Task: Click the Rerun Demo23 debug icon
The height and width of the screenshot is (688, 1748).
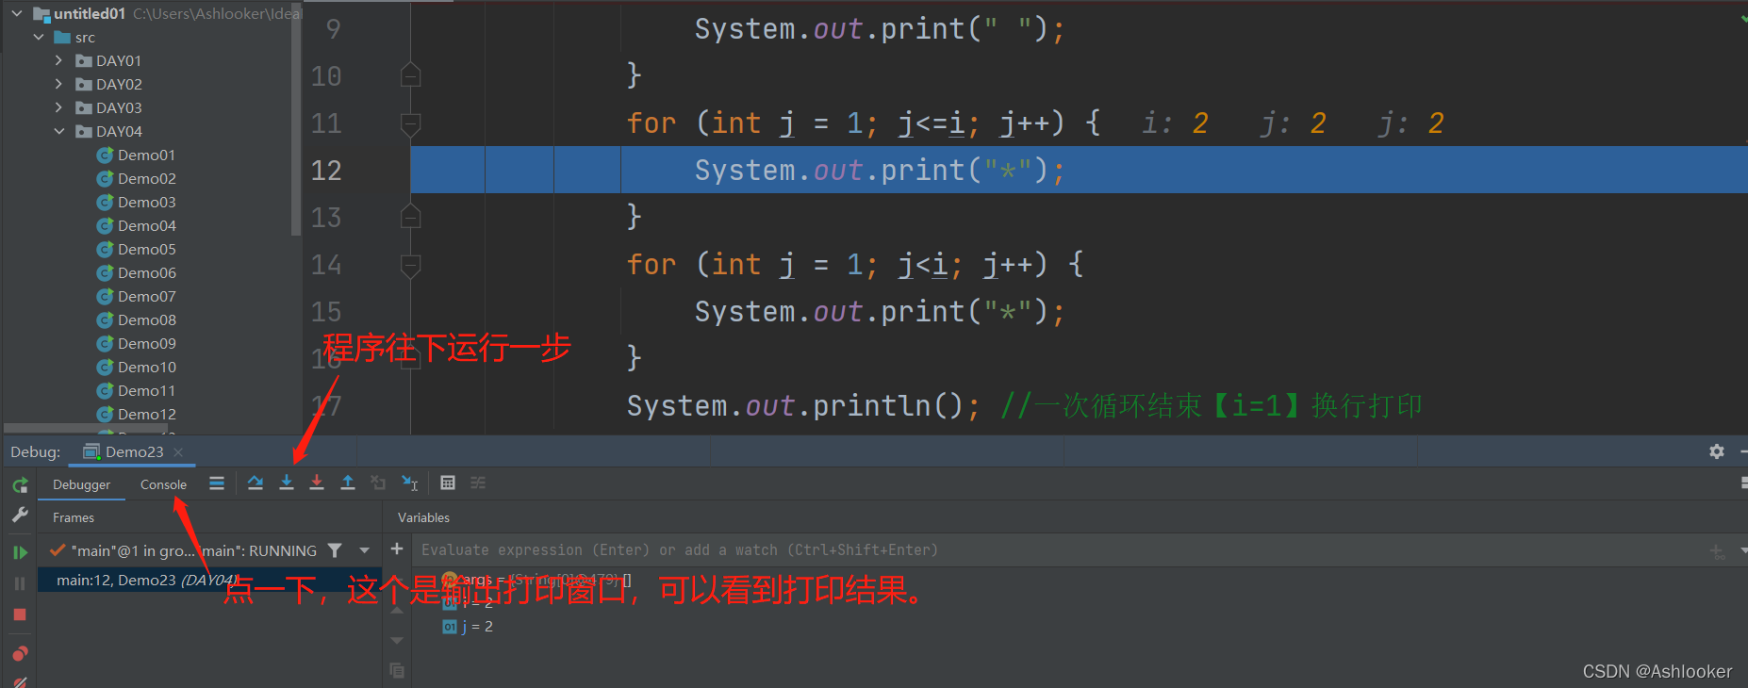Action: pyautogui.click(x=20, y=485)
